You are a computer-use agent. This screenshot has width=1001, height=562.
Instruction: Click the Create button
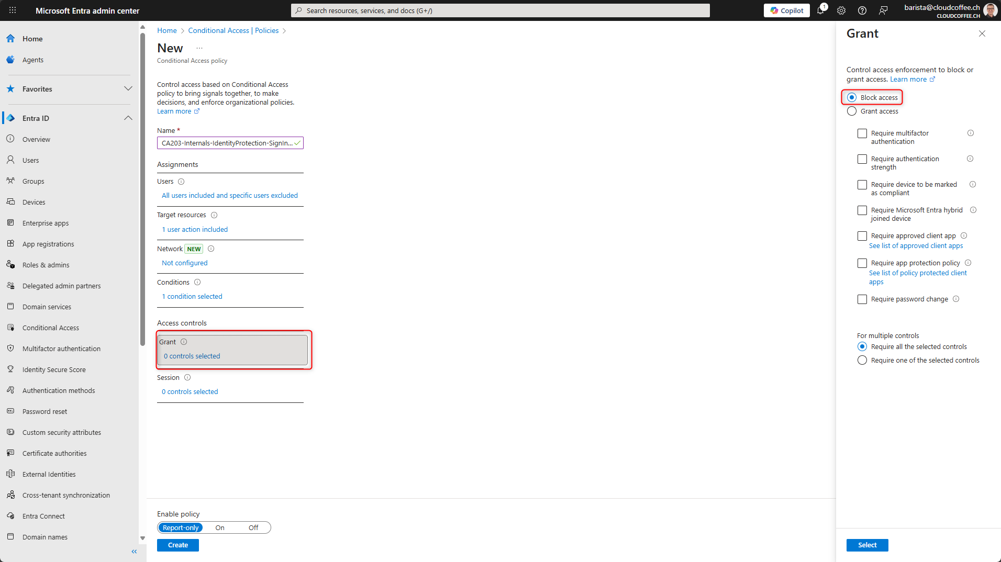178,545
